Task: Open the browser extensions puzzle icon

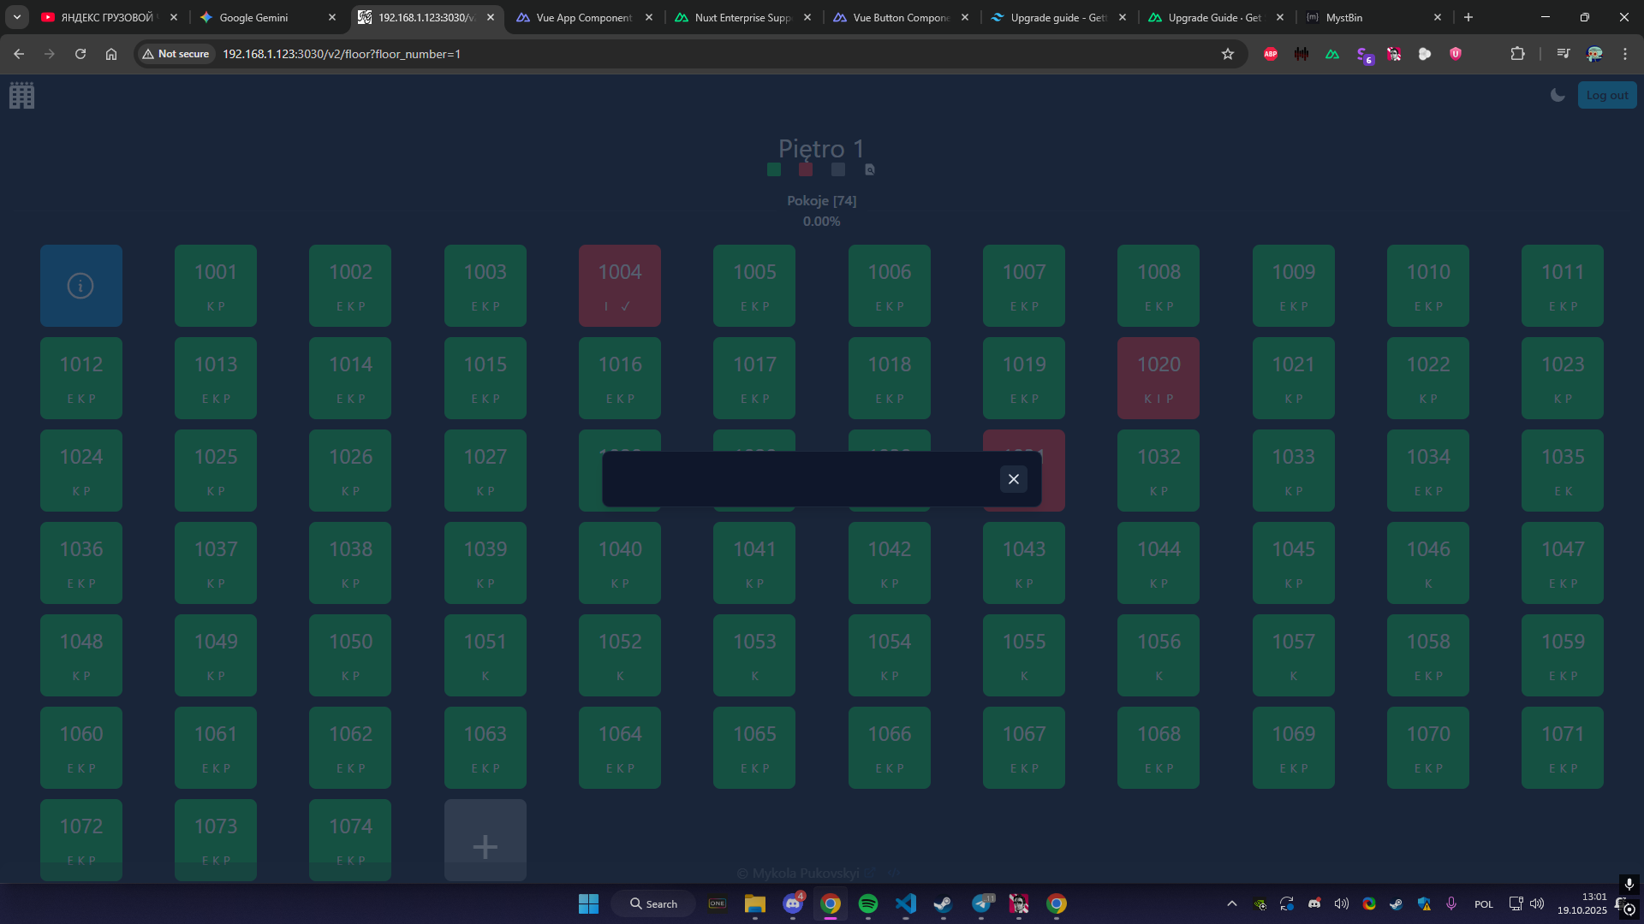Action: (1517, 54)
